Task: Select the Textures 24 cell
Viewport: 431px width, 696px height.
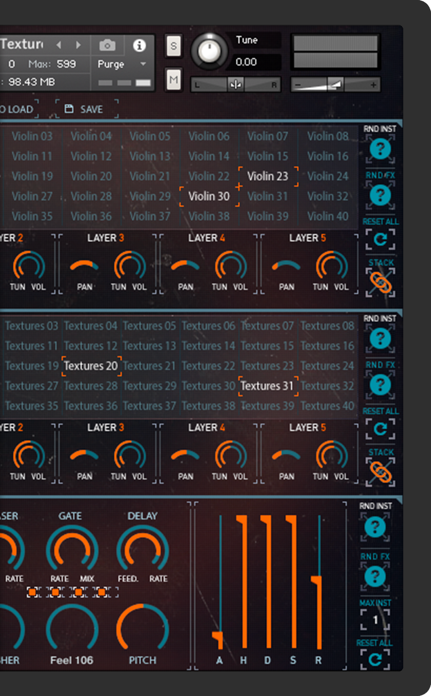Action: point(327,366)
